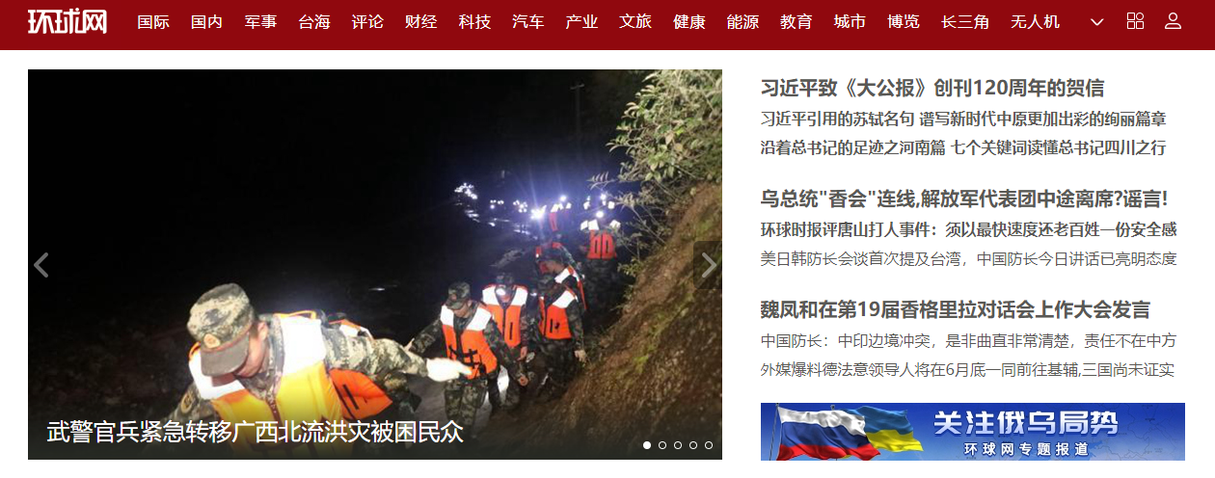Read the 大公报创刊120周年贺信 headline
Screen dimensions: 1215x478
[932, 88]
